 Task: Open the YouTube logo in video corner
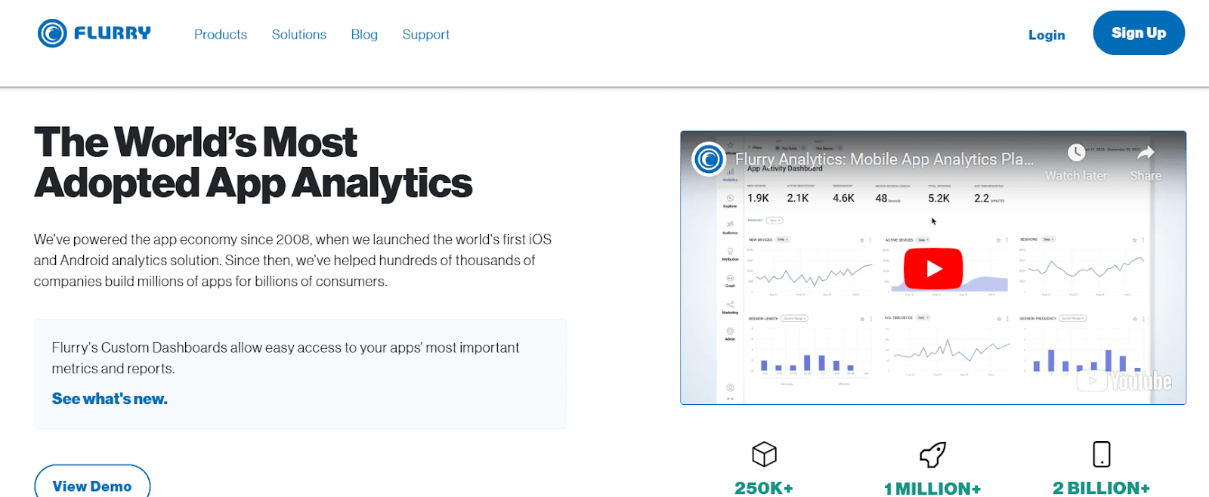point(1124,381)
